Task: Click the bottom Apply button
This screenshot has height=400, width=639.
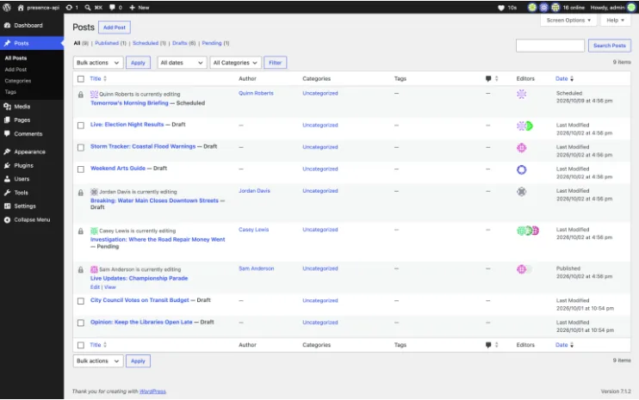Action: point(138,361)
